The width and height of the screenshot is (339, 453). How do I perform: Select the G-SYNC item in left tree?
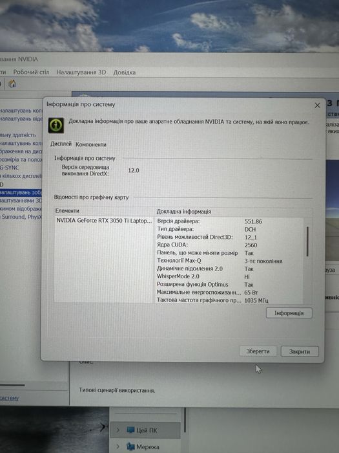[x=10, y=168]
